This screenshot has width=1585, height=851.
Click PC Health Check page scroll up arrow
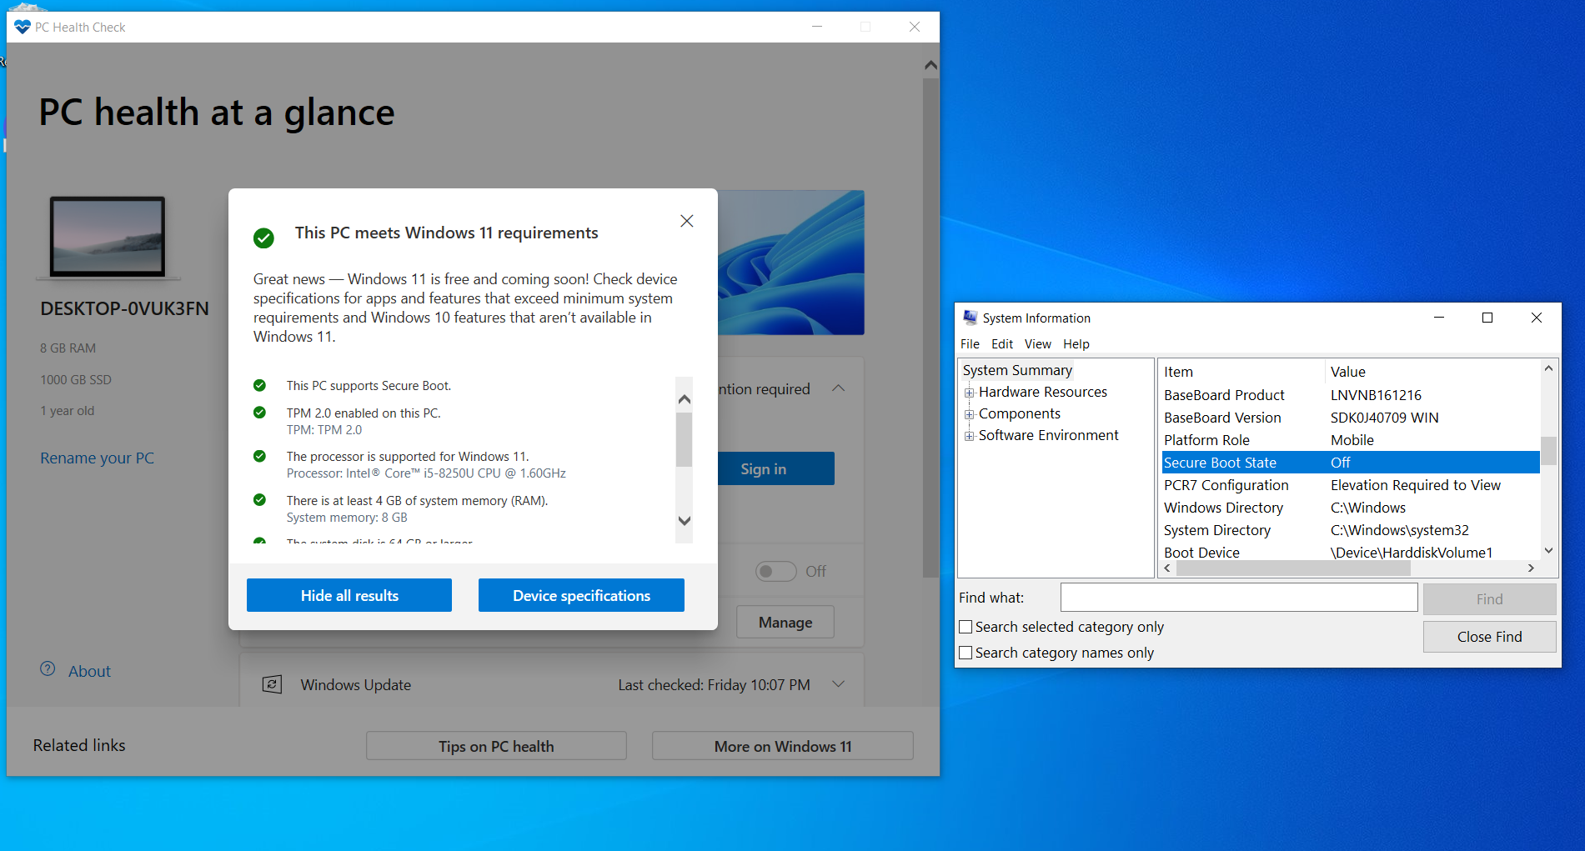931,65
